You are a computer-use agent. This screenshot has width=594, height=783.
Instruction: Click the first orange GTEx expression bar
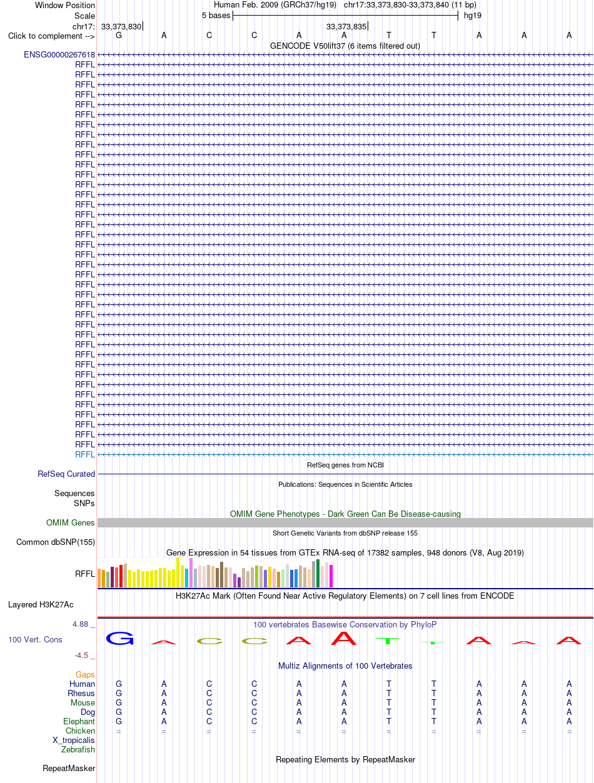pyautogui.click(x=99, y=578)
